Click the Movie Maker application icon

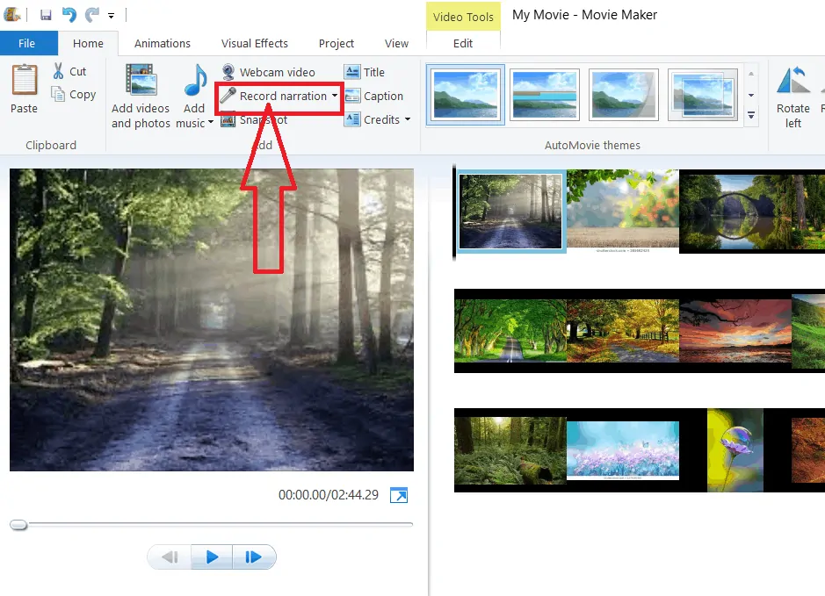click(11, 14)
